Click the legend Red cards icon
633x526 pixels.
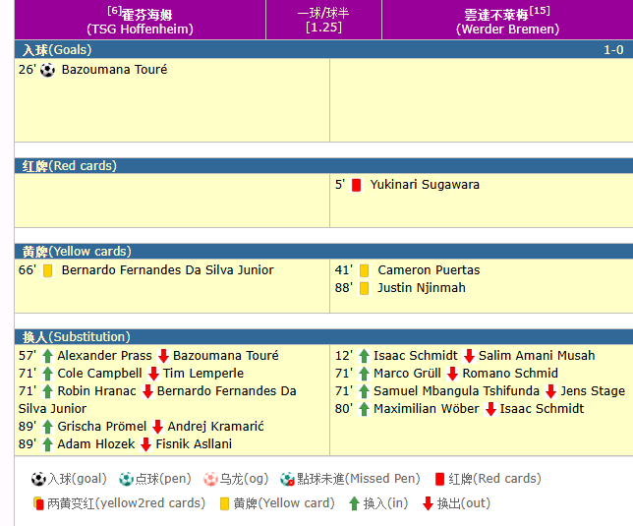coord(440,479)
